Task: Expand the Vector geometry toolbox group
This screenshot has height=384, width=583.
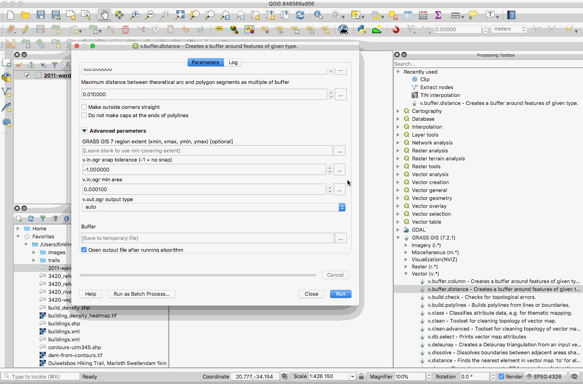Action: (398, 198)
